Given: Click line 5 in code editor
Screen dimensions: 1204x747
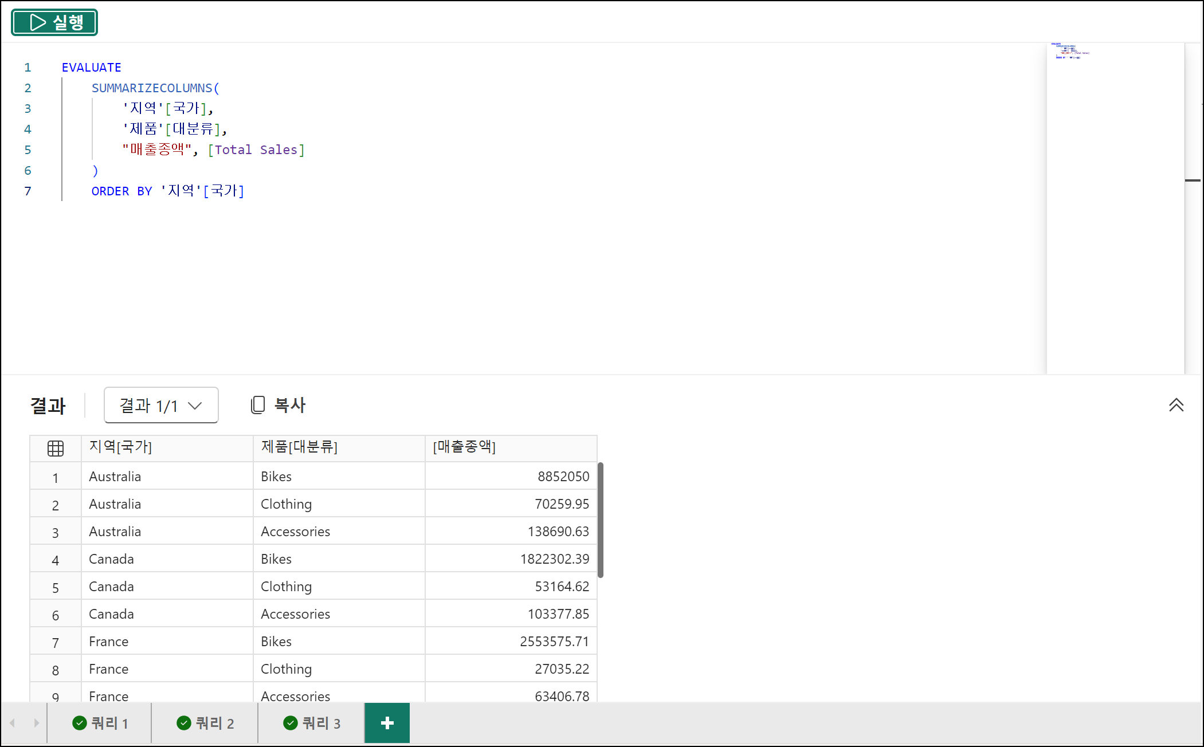Looking at the screenshot, I should [x=213, y=150].
